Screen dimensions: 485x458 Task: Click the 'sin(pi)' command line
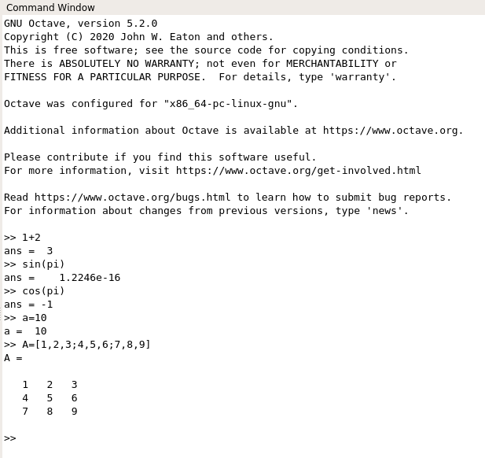[35, 264]
